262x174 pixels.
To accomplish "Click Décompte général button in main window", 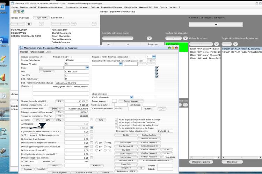I will [201, 162].
